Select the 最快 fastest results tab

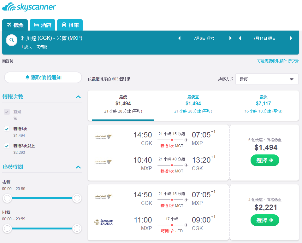coord(263,104)
